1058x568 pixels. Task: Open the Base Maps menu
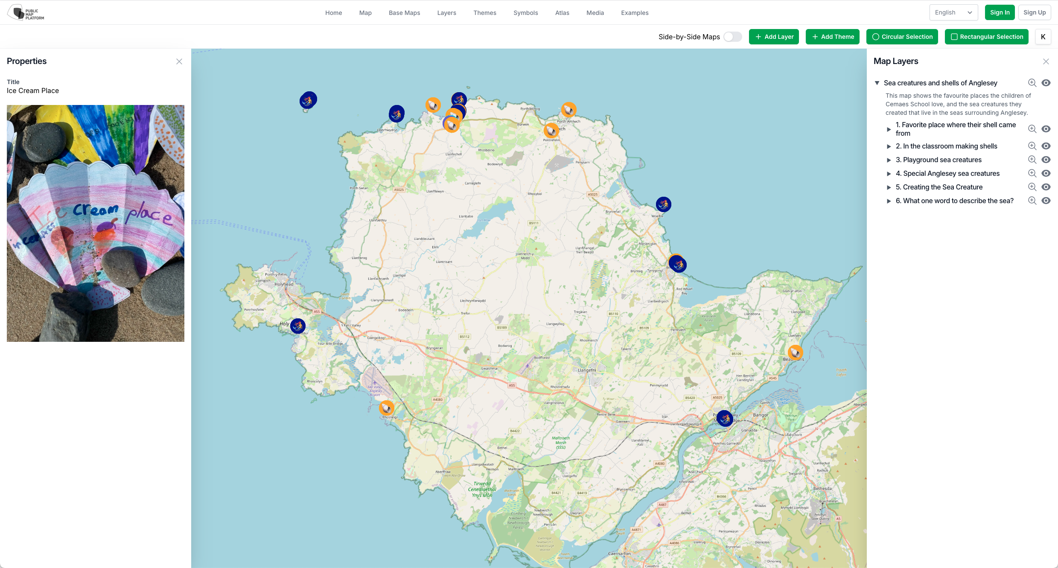[404, 12]
